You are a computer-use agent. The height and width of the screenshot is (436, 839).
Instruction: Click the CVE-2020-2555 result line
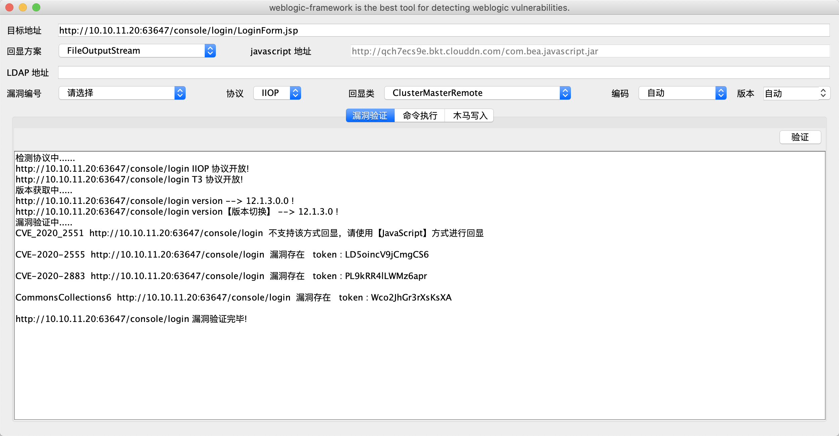[222, 255]
